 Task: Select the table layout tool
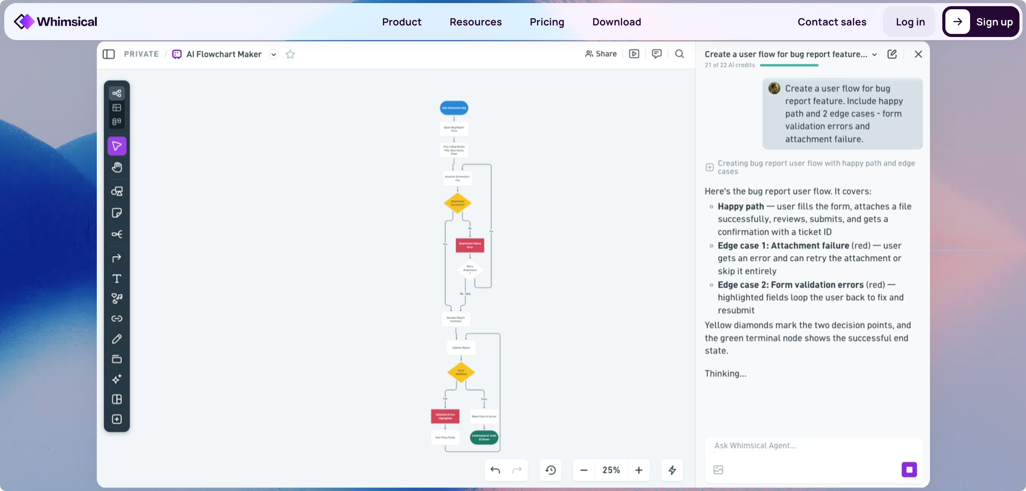tap(117, 399)
